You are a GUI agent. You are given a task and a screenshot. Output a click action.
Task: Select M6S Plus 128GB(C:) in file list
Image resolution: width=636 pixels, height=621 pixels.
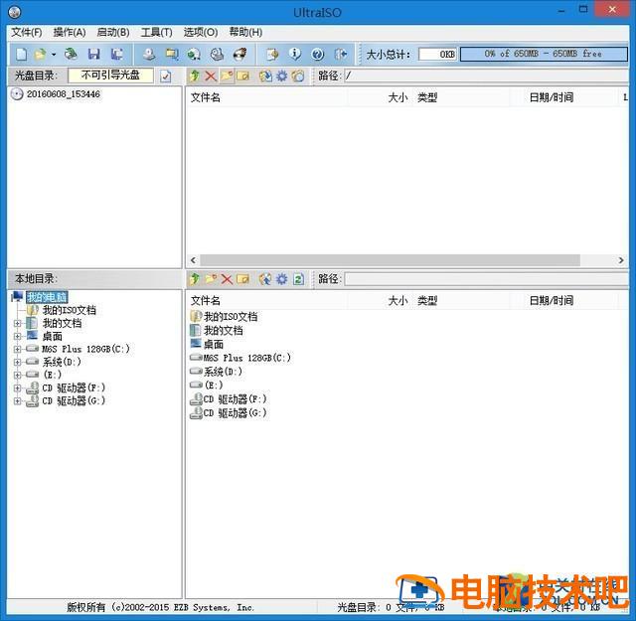click(x=247, y=358)
